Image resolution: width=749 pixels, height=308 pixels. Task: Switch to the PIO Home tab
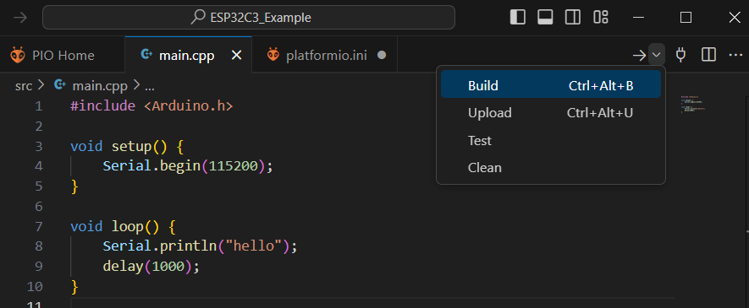[63, 55]
